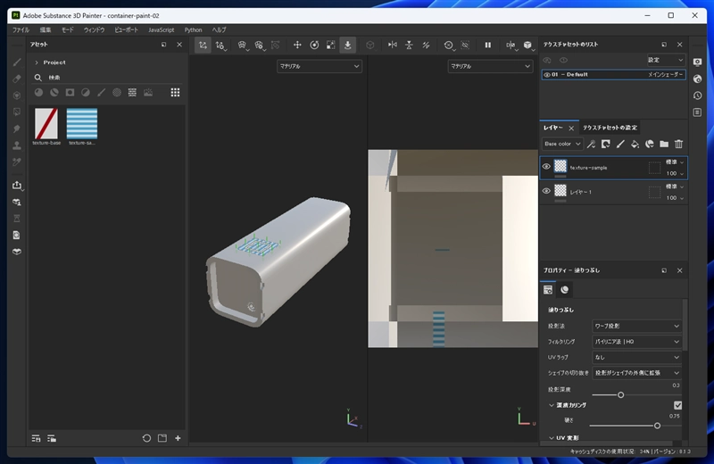The image size is (714, 464).
Task: Select the Material picker tool in left toolbar
Action: pos(17,162)
